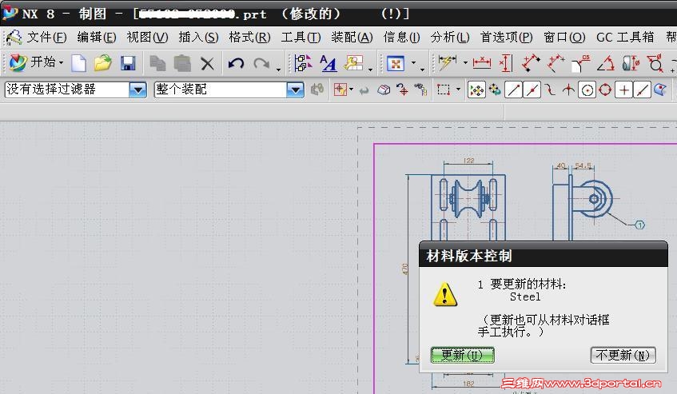Open the 窗口(O) menu
The width and height of the screenshot is (677, 394).
click(x=564, y=37)
